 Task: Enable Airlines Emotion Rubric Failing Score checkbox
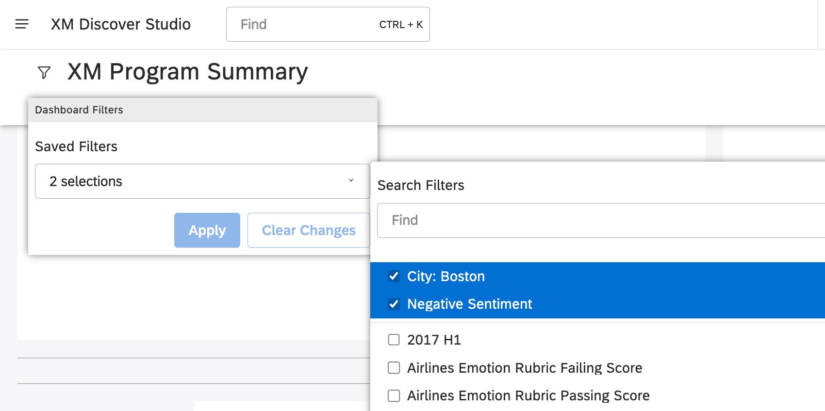point(394,368)
